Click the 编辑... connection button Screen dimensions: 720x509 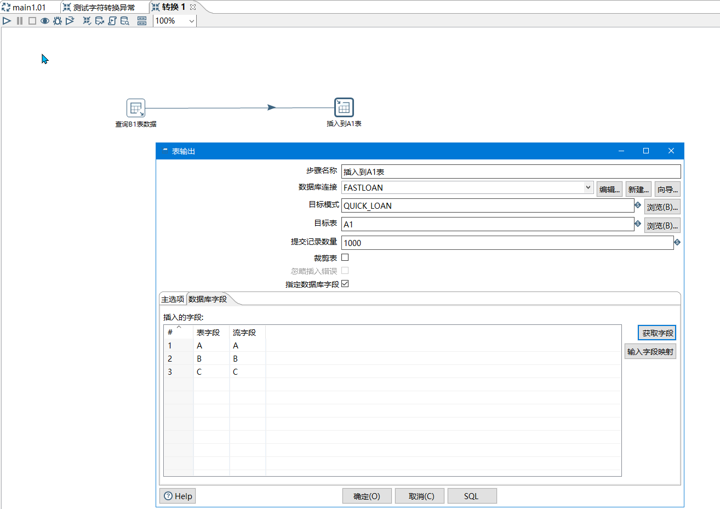pos(609,190)
